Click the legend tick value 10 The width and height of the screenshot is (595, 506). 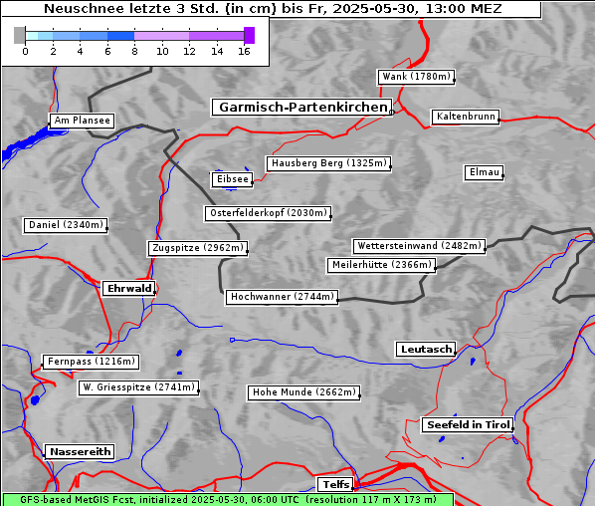click(x=162, y=52)
